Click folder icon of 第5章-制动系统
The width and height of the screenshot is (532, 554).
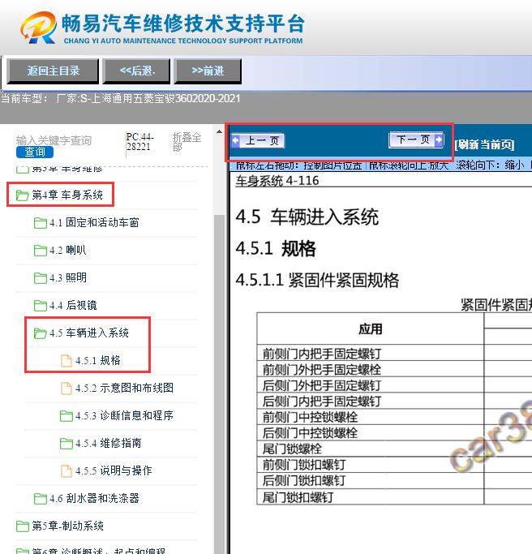(23, 526)
